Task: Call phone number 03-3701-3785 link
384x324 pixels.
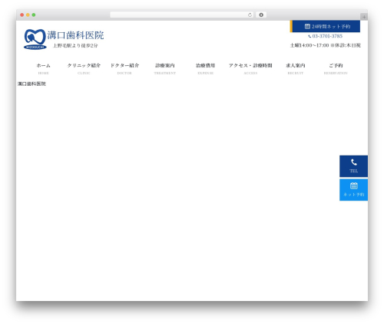Action: 325,36
